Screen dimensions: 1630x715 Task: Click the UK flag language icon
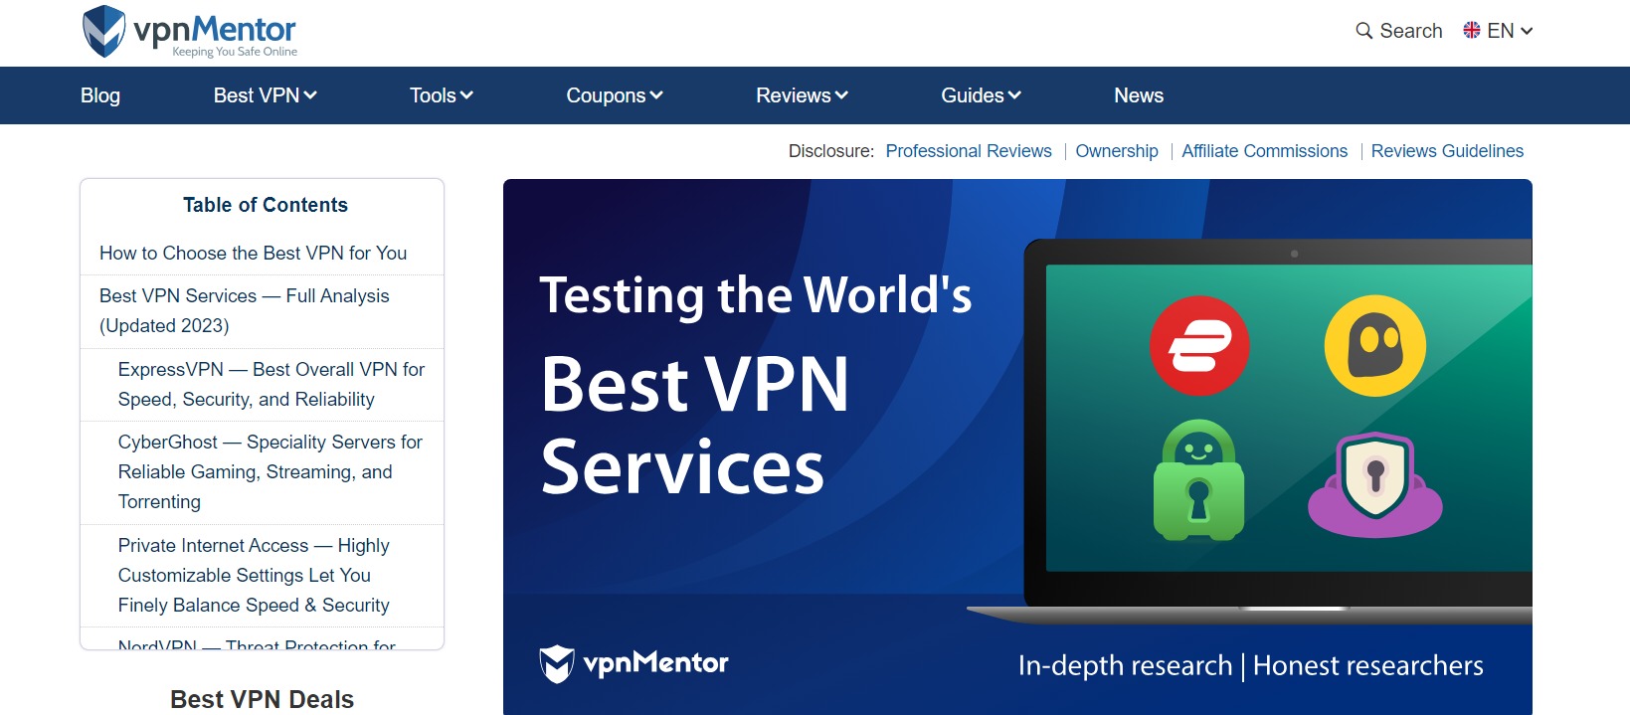(x=1472, y=31)
